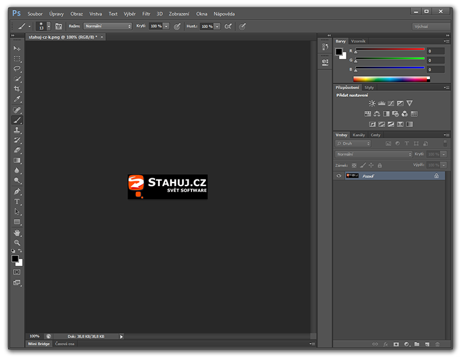Toggle pressure for size
Screen dimensions: 462x359
tap(242, 26)
